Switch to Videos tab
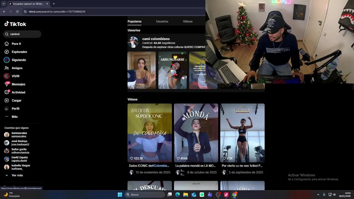 click(188, 21)
